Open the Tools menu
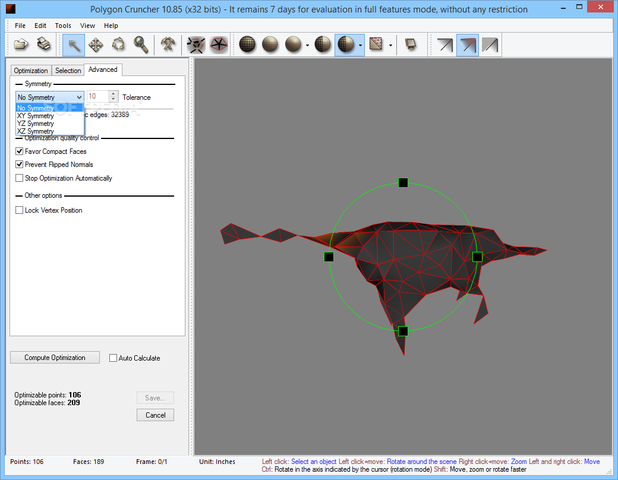The height and width of the screenshot is (480, 618). (x=63, y=26)
